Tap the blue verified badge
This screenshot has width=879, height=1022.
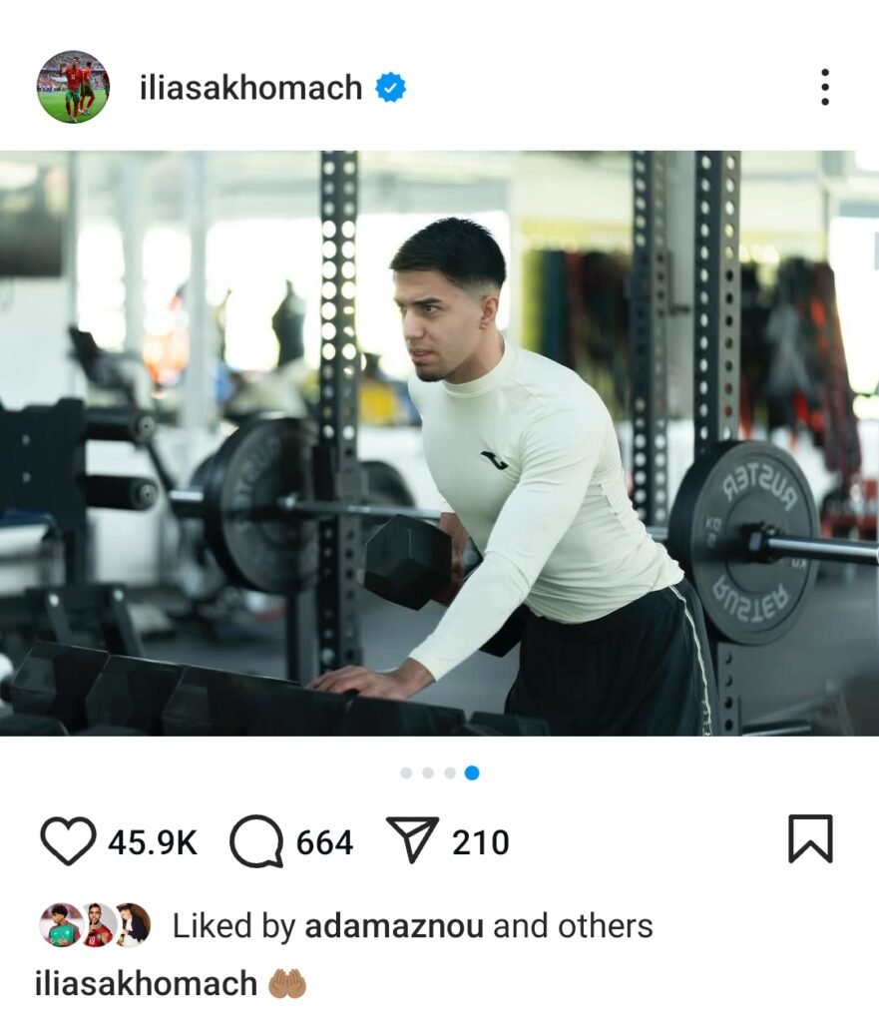point(390,88)
